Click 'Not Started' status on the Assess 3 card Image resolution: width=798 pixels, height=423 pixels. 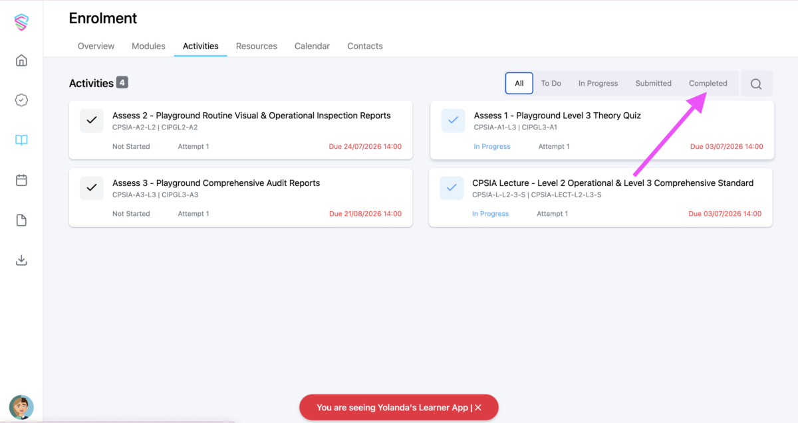[x=131, y=214]
